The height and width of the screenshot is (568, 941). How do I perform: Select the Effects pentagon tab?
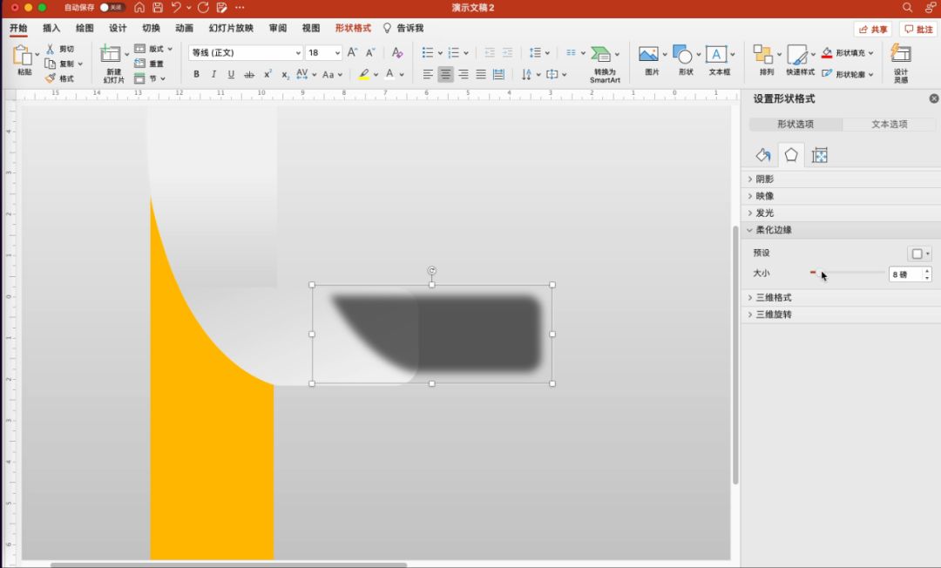point(791,155)
